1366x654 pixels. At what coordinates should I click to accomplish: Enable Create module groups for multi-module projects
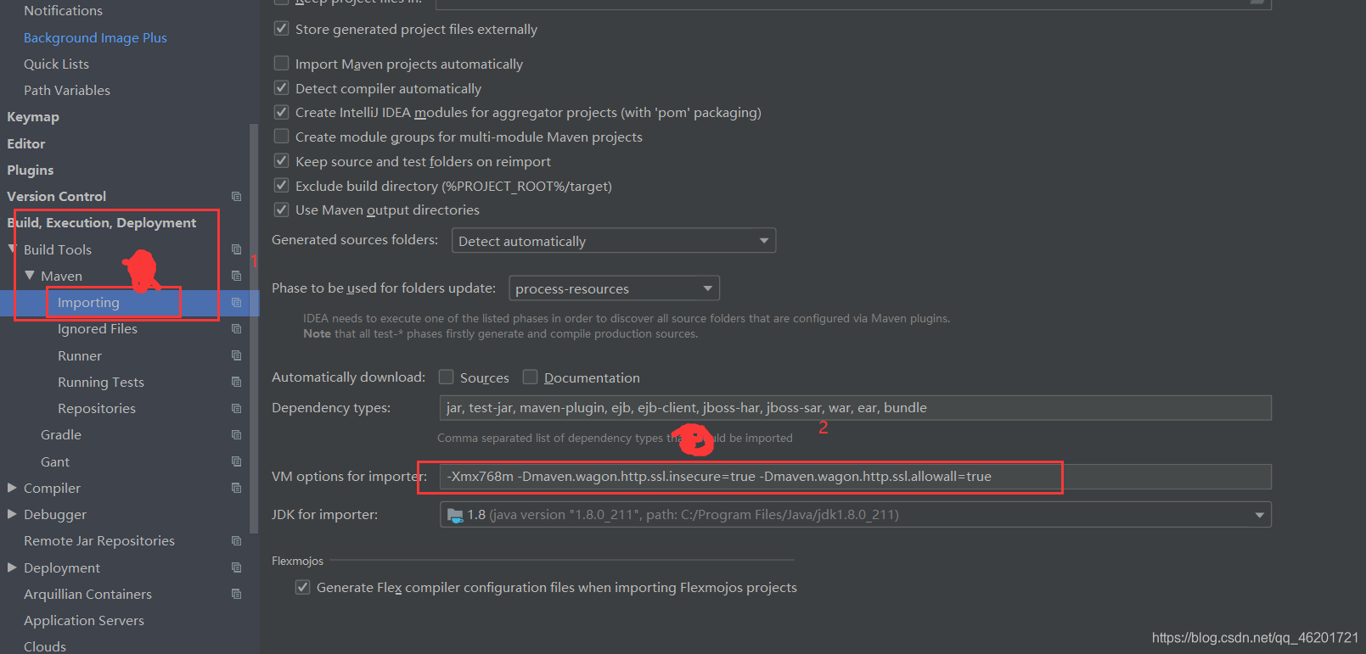coord(281,137)
